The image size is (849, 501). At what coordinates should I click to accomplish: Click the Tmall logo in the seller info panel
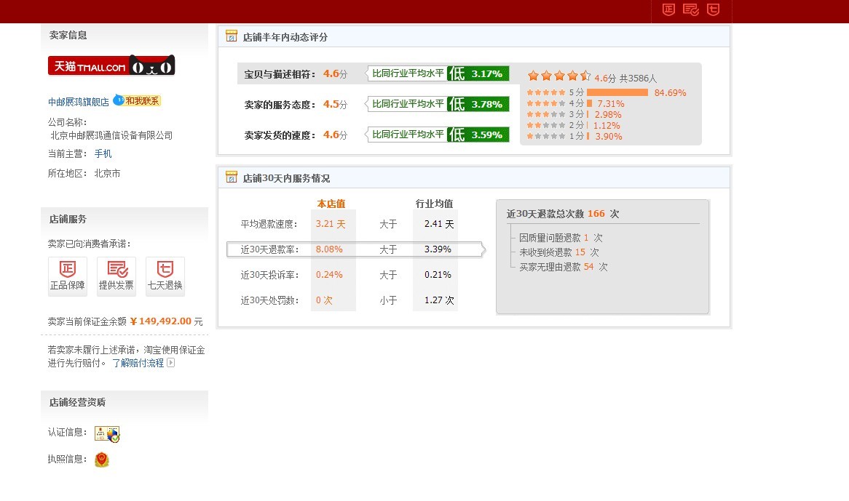(111, 66)
